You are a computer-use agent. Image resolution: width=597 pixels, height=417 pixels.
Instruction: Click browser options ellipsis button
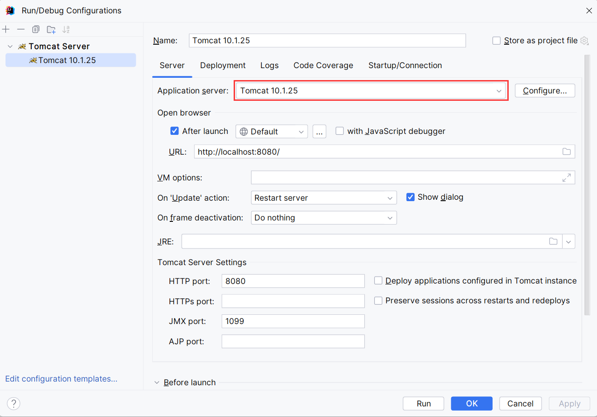[319, 131]
